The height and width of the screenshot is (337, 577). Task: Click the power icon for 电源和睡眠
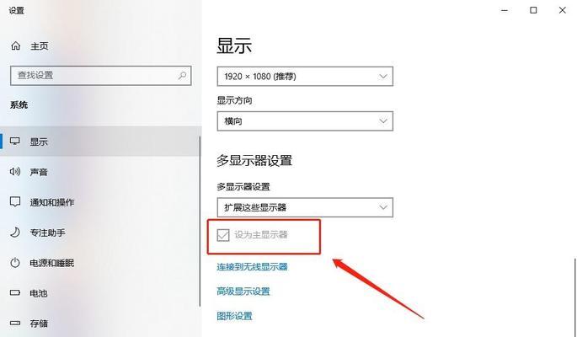(15, 263)
